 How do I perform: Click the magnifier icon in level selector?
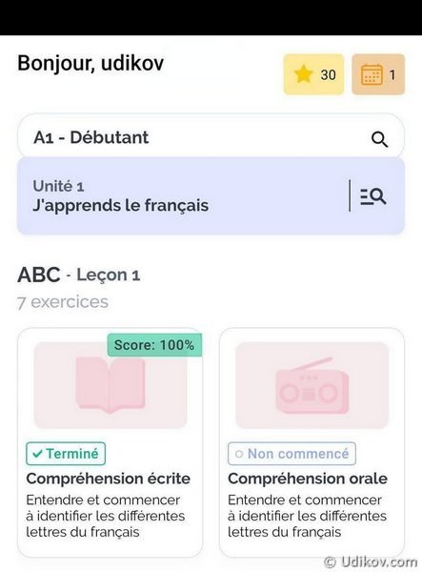pyautogui.click(x=379, y=139)
